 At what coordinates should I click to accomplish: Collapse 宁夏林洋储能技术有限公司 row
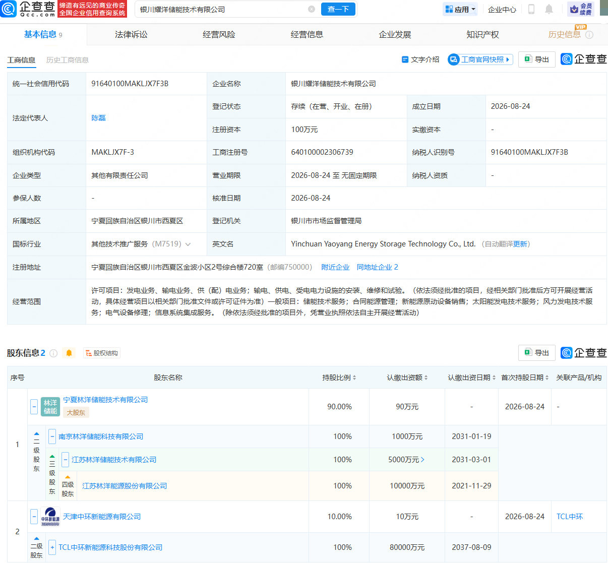[34, 407]
